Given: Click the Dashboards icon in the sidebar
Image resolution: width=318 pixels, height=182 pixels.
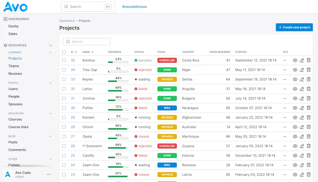Looking at the screenshot, I should click(5, 19).
